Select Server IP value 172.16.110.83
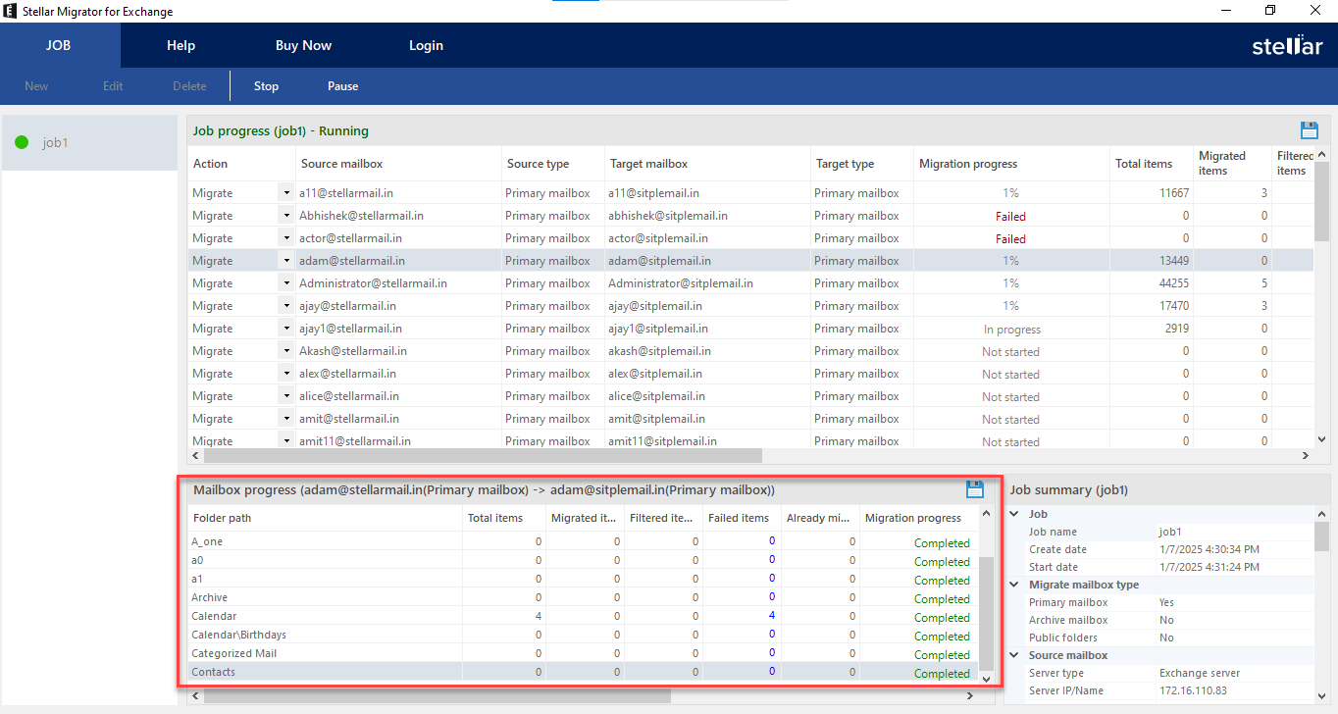The width and height of the screenshot is (1338, 714). (1193, 690)
